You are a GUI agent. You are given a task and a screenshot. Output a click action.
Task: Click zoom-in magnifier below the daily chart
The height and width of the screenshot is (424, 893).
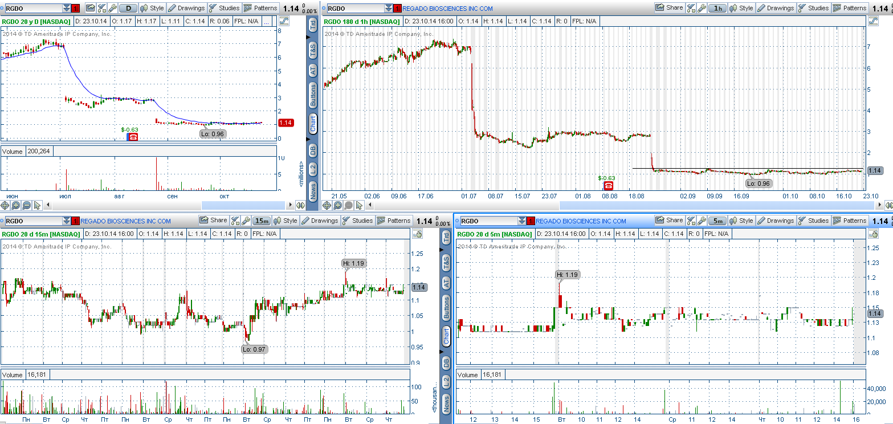pyautogui.click(x=15, y=205)
